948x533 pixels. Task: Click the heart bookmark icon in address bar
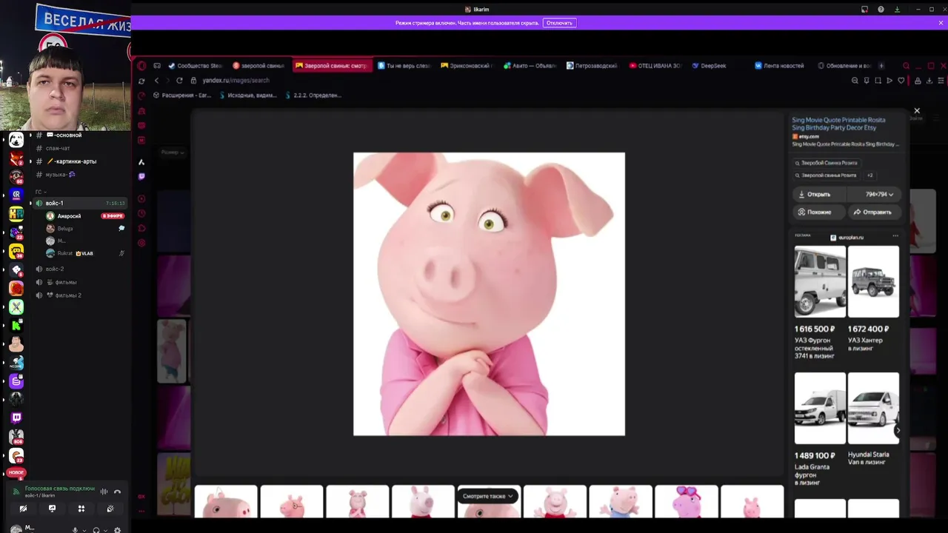point(901,80)
